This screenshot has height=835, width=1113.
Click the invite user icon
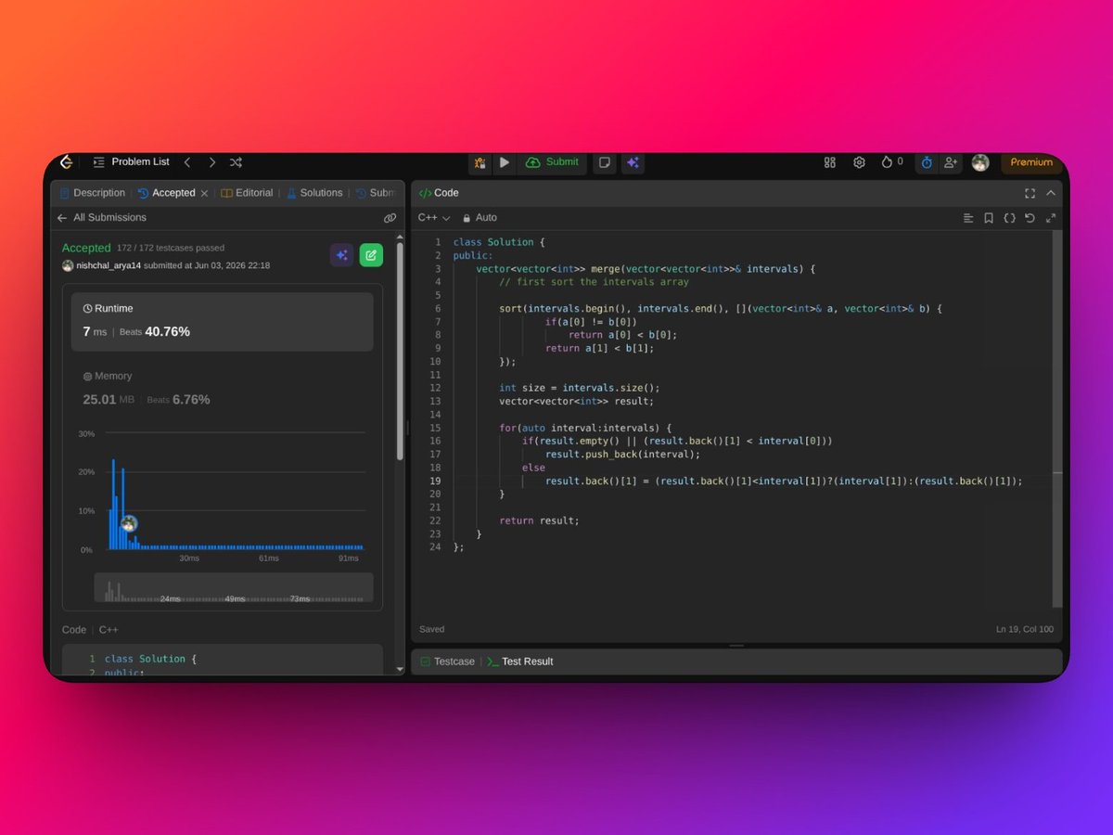(951, 162)
